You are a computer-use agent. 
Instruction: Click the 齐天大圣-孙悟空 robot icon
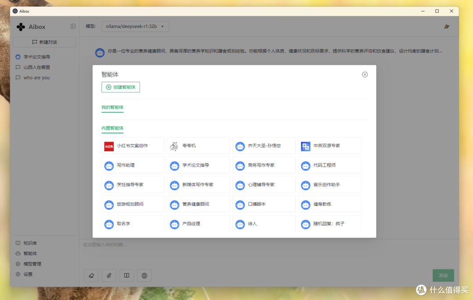coord(240,147)
